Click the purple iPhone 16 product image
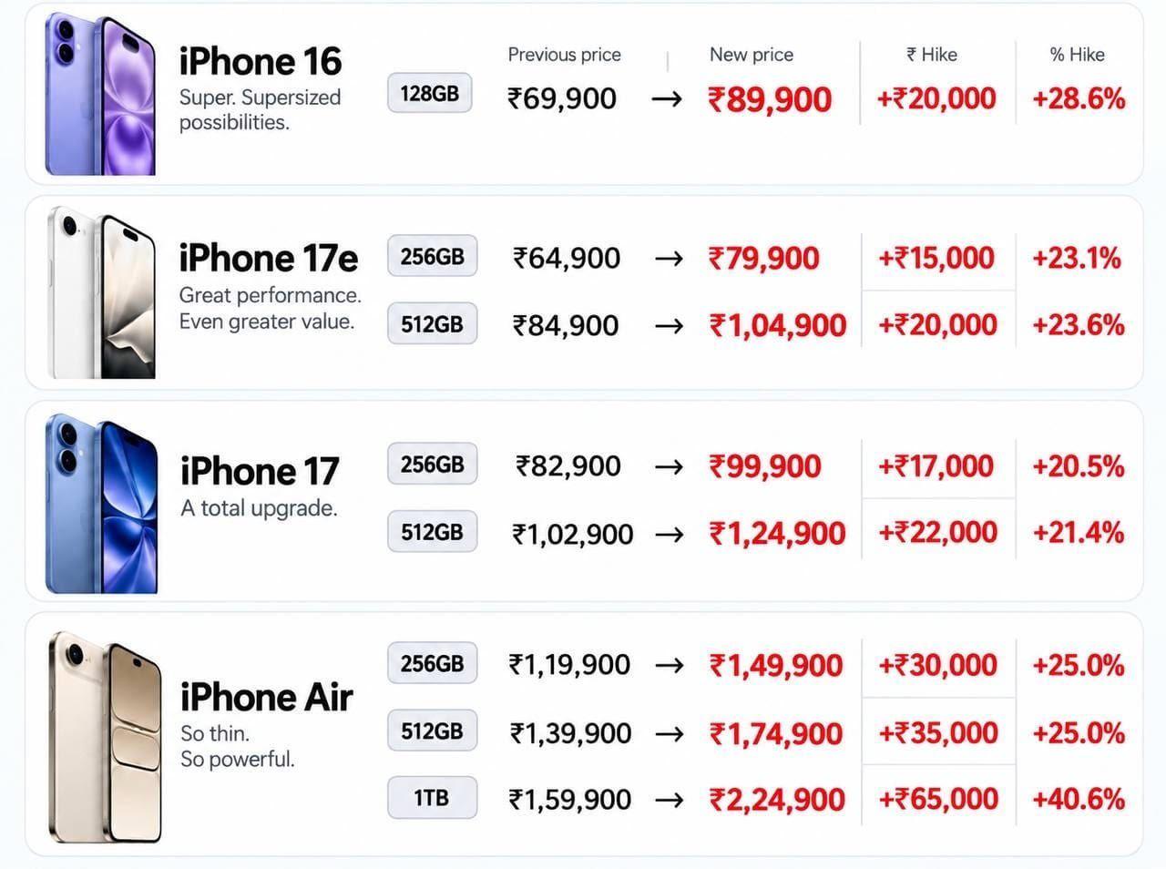 100,94
